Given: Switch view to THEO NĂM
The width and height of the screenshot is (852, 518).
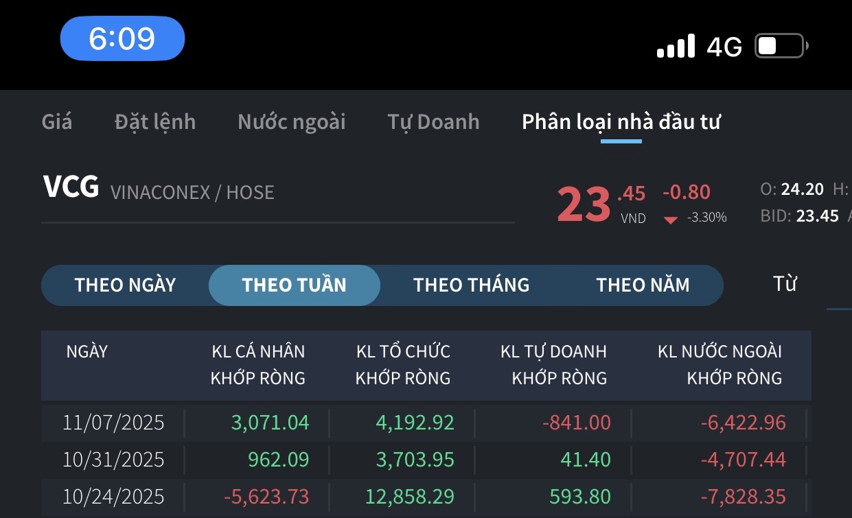Looking at the screenshot, I should point(643,285).
